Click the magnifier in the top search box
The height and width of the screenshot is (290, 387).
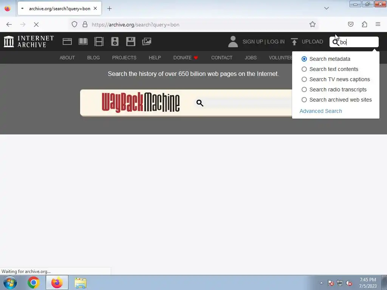pyautogui.click(x=336, y=42)
